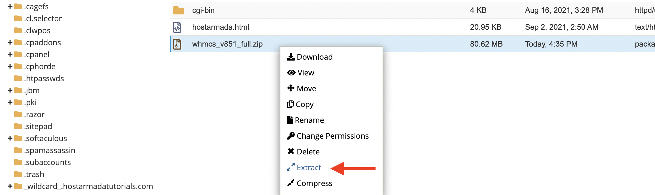
Task: Expand the .pki folder tree node
Action: 10,102
